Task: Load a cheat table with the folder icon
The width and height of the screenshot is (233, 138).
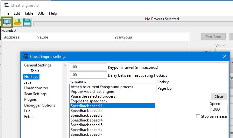Action: [18, 22]
